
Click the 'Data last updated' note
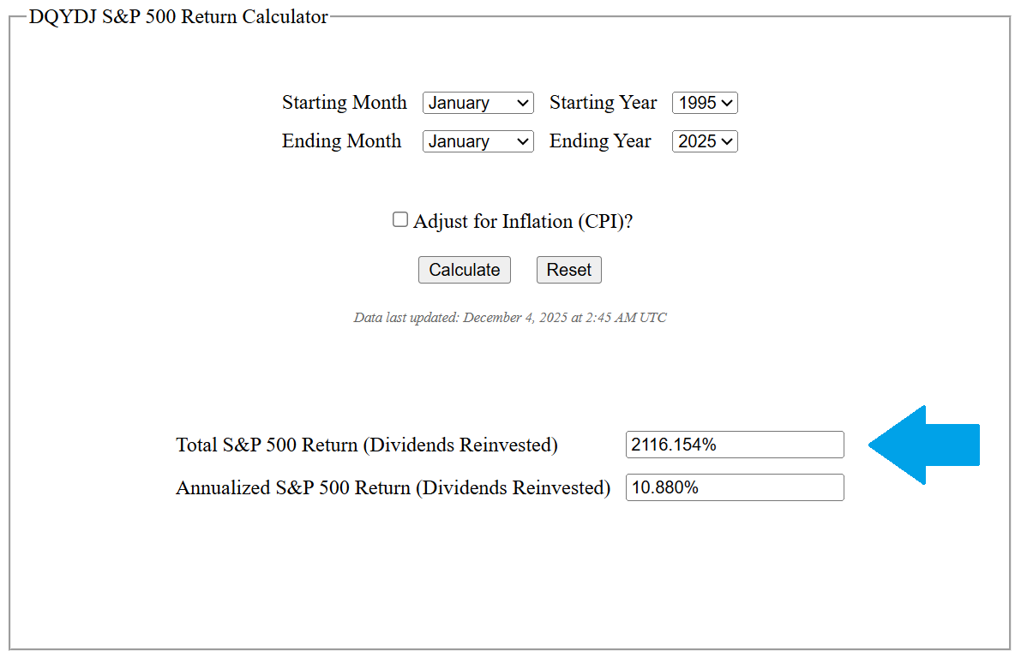pos(510,318)
